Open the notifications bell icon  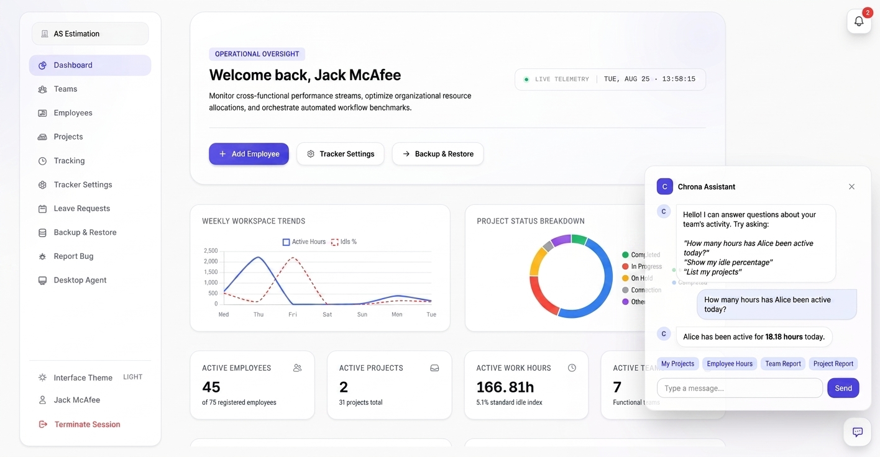[x=859, y=21]
